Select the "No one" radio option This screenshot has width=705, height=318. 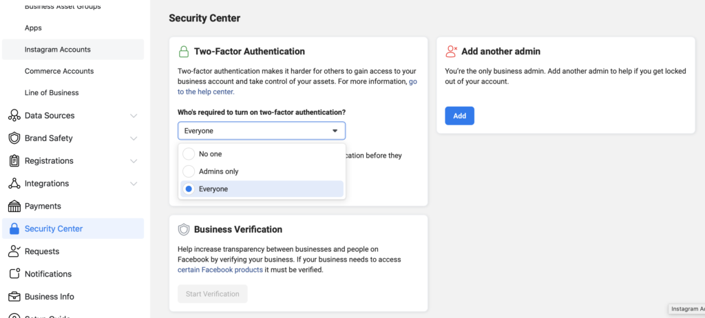point(189,154)
